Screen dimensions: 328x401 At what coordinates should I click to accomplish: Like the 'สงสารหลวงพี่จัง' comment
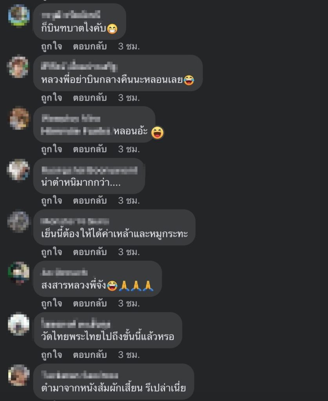pos(52,303)
